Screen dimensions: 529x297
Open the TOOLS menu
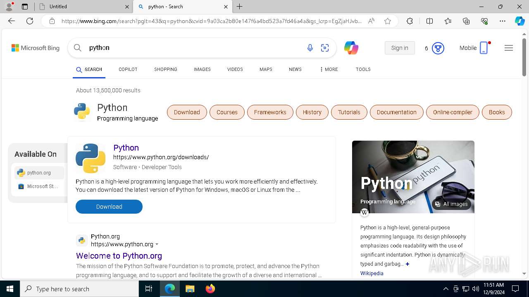[x=363, y=69]
